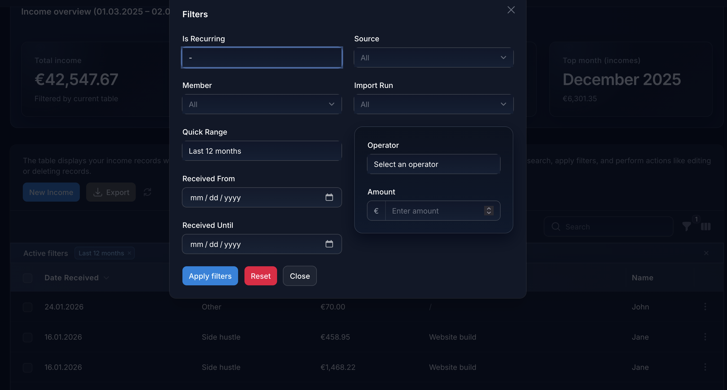This screenshot has height=390, width=727.
Task: Close the Filters dialog with the X icon
Action: click(511, 10)
